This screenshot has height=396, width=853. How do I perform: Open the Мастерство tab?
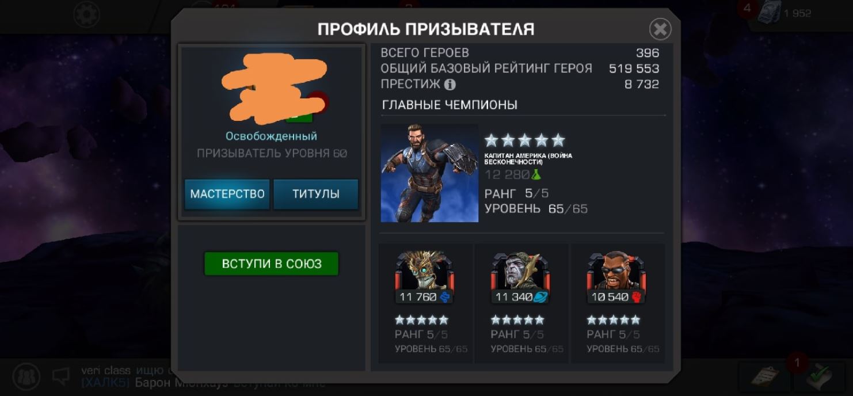tap(227, 194)
